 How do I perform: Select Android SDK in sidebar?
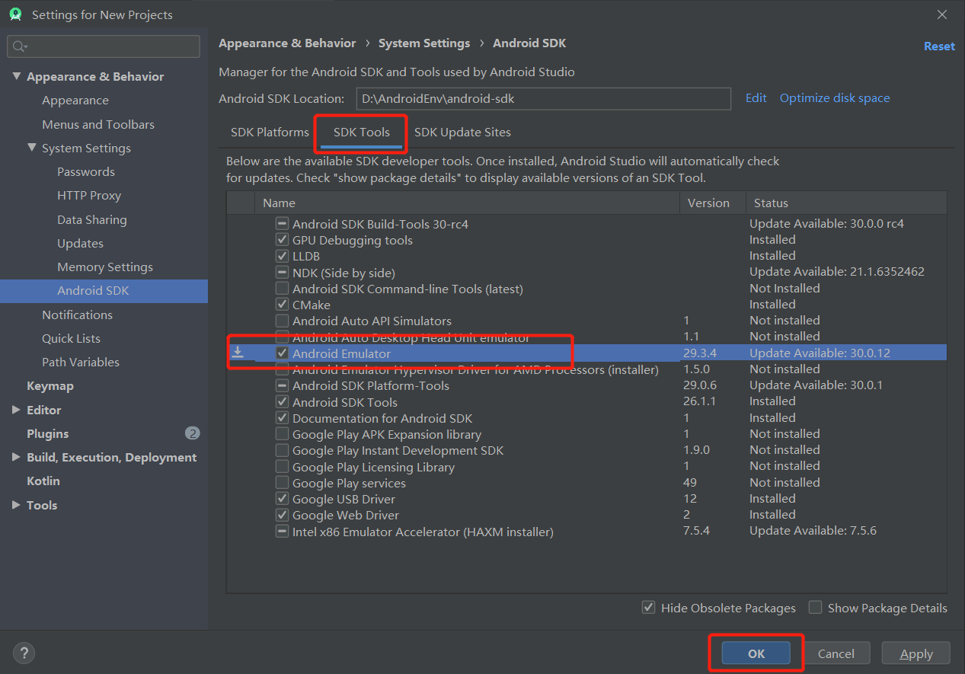click(x=104, y=291)
